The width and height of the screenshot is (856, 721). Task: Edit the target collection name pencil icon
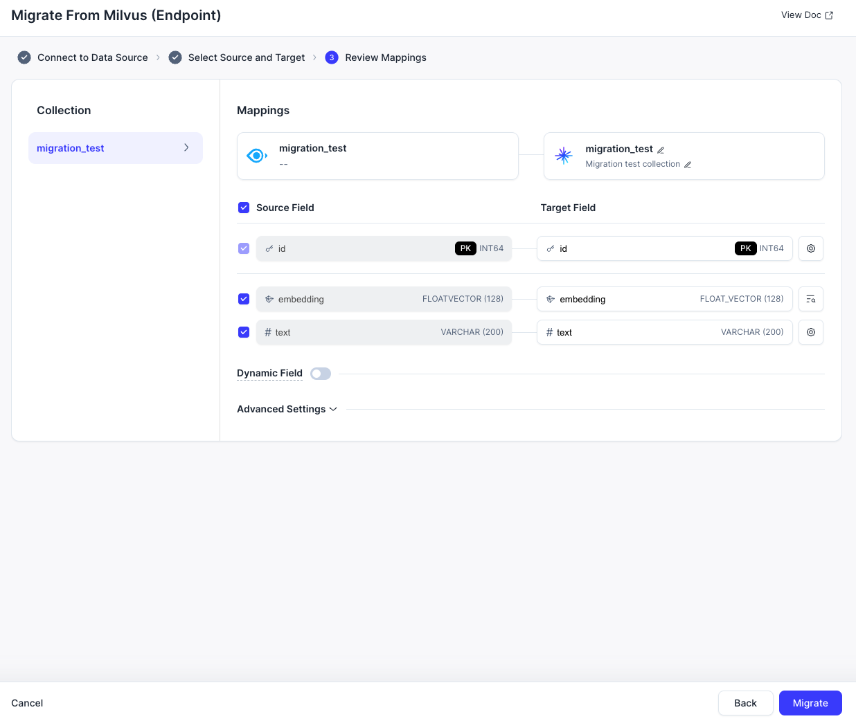tap(661, 149)
